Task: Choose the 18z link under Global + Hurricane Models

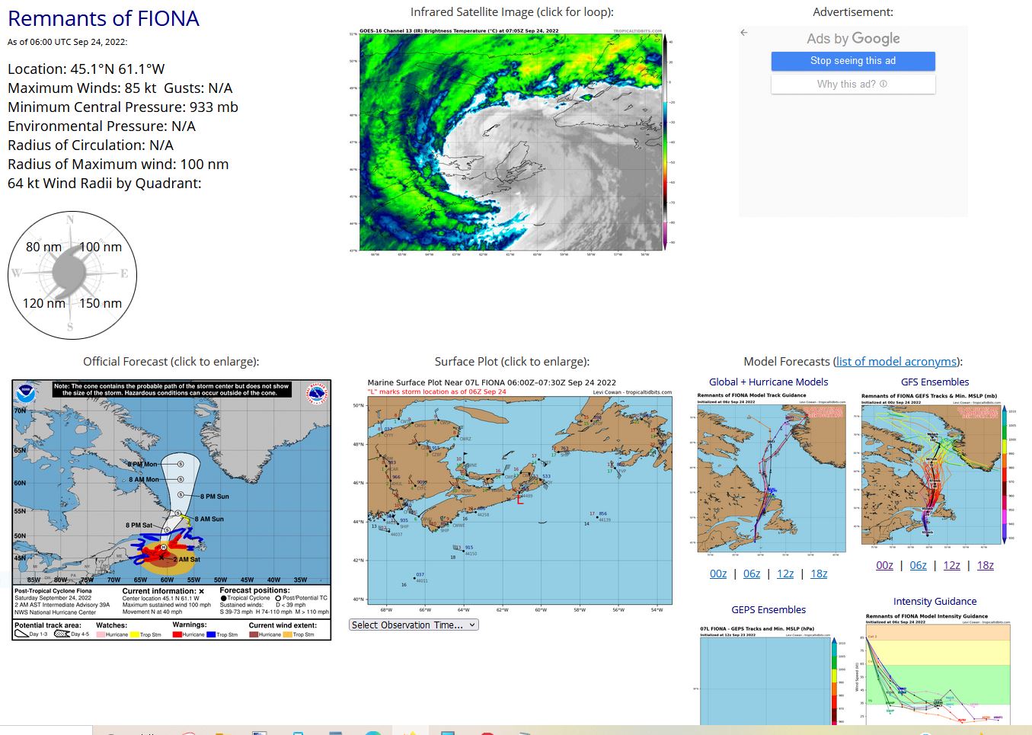Action: (819, 574)
